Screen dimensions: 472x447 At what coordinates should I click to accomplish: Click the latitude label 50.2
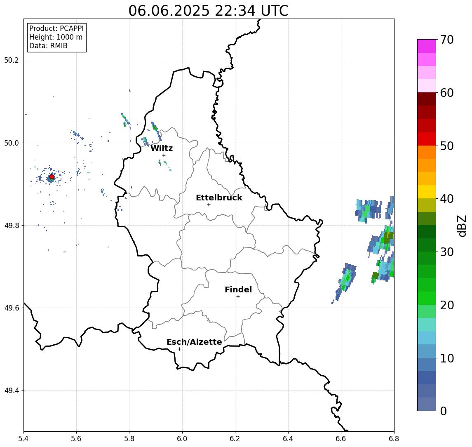tap(12, 60)
